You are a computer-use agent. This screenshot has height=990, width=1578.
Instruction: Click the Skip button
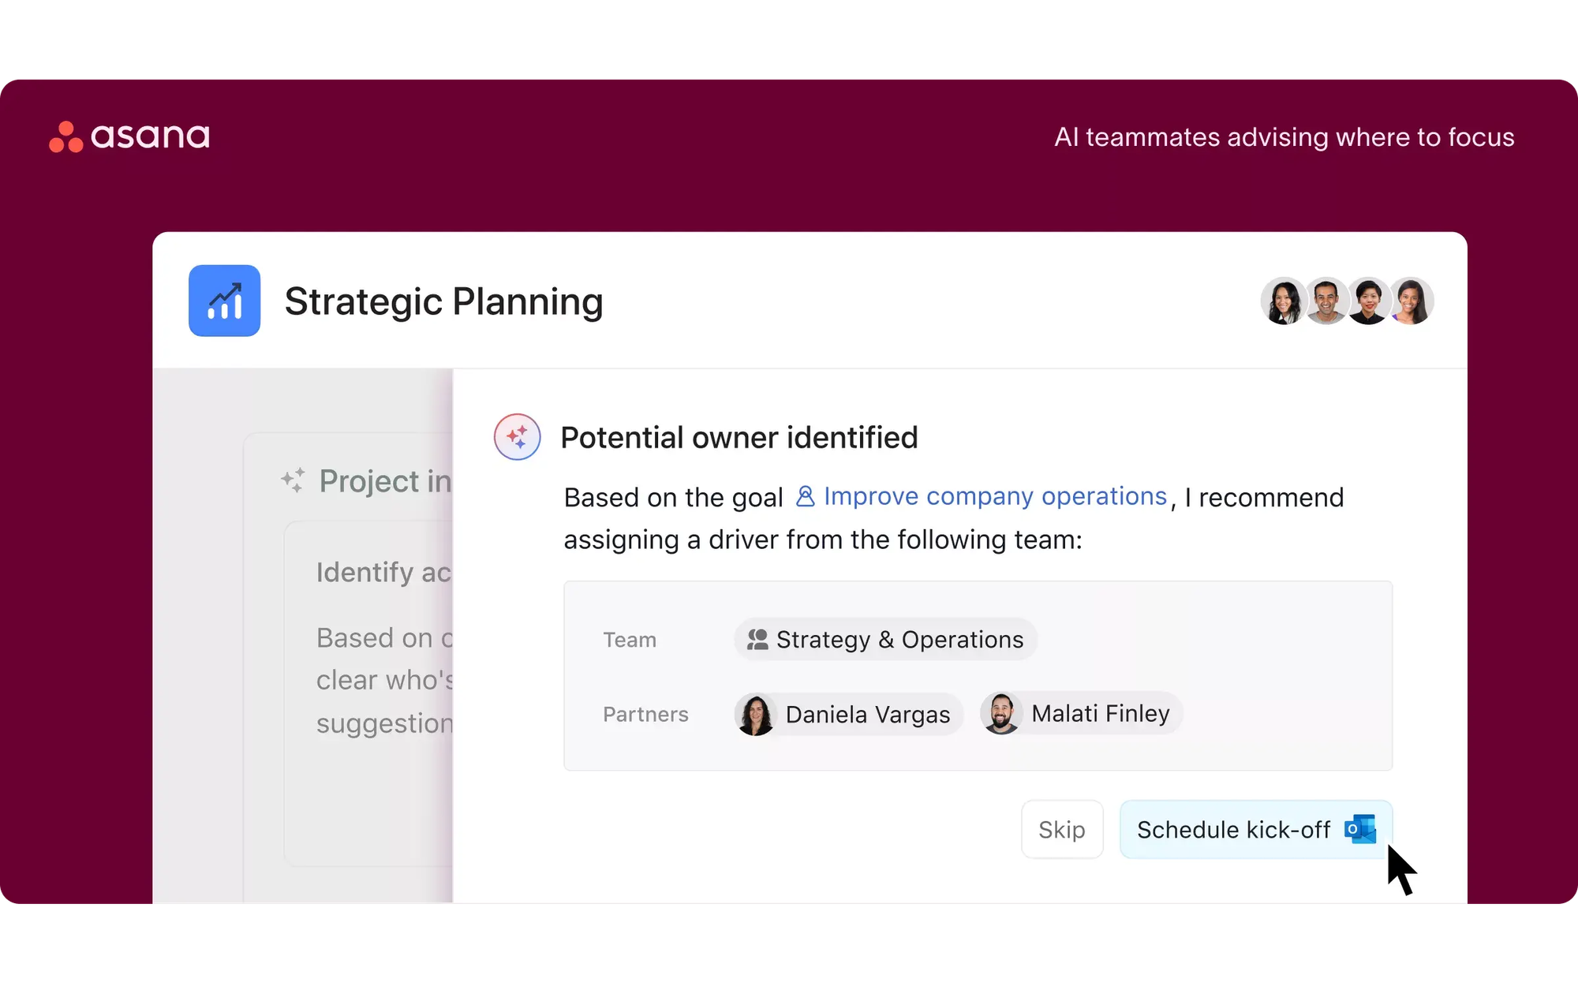click(x=1061, y=830)
